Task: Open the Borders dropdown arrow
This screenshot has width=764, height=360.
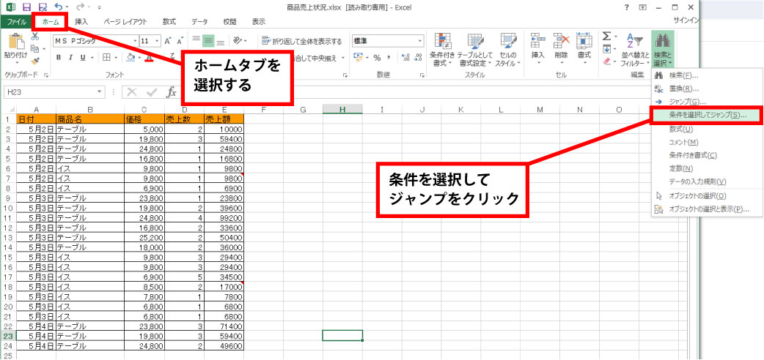Action: 116,57
